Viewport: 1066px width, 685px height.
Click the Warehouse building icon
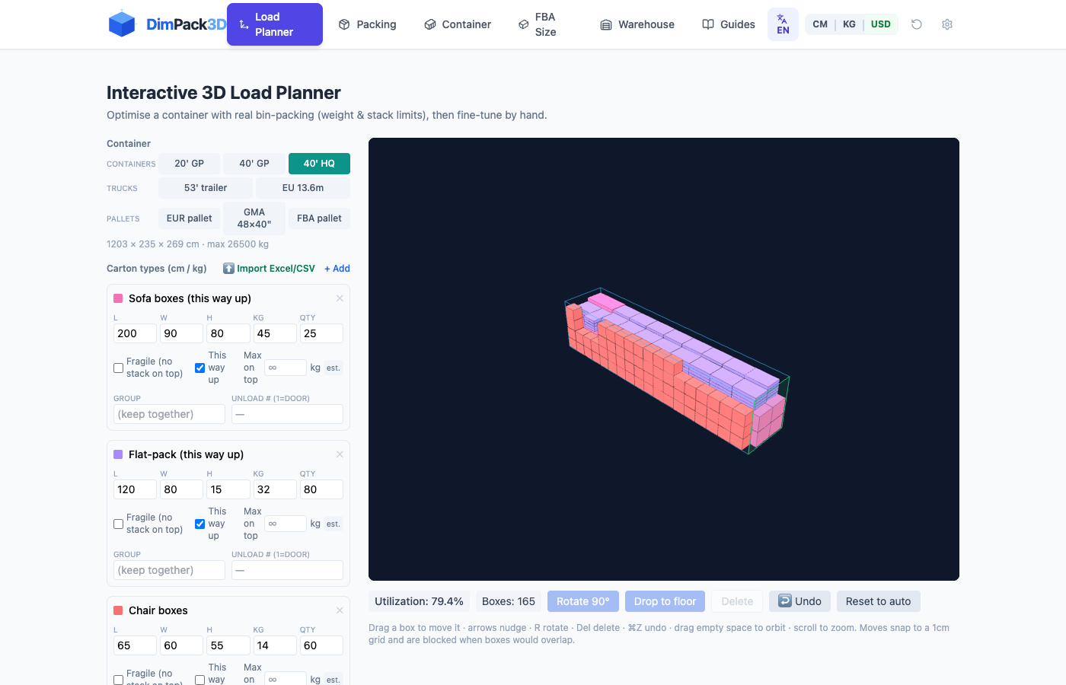tap(606, 24)
